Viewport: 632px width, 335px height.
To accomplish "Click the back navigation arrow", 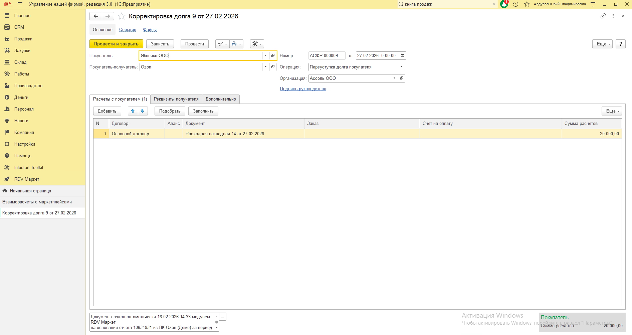I will point(96,16).
